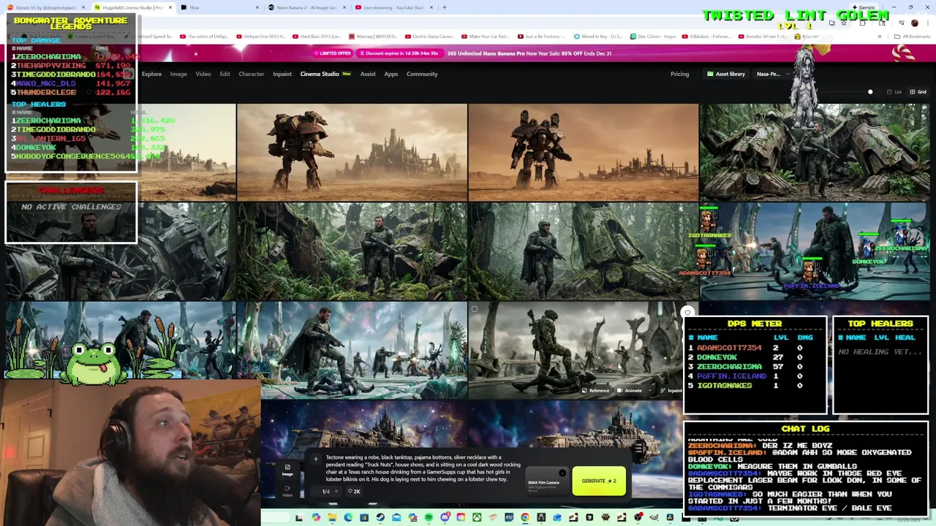Open Microsoft Store from the taskbar
This screenshot has height=526, width=936.
click(x=364, y=518)
